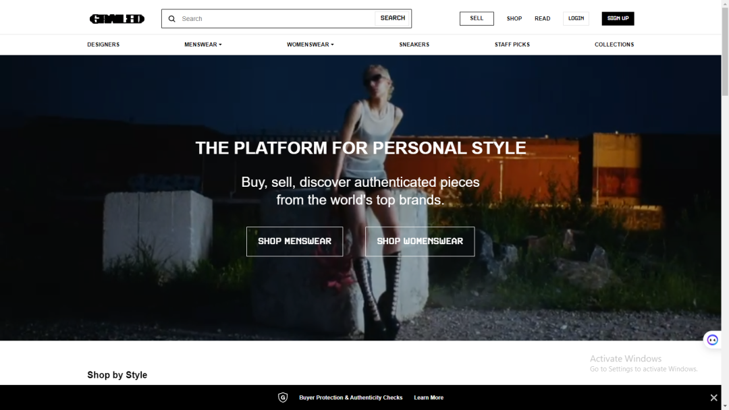The width and height of the screenshot is (729, 410).
Task: Click the LOGIN button
Action: click(576, 19)
